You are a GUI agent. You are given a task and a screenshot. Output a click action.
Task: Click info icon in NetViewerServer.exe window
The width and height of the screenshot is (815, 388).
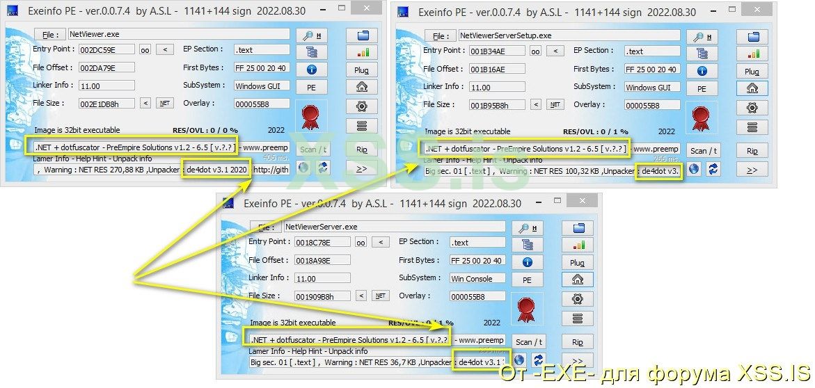(x=527, y=262)
